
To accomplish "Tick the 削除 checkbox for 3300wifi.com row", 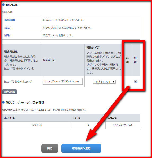I will pos(136,81).
